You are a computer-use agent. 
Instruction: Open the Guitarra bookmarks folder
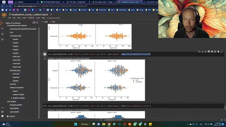83,10
